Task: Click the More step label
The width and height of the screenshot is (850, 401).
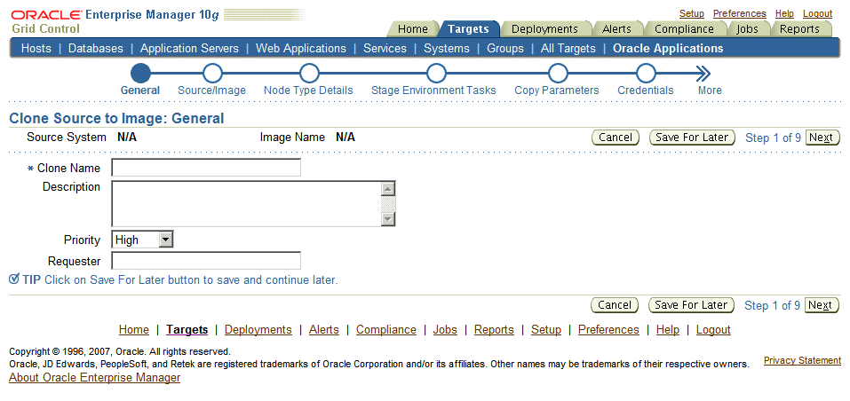Action: (x=710, y=90)
